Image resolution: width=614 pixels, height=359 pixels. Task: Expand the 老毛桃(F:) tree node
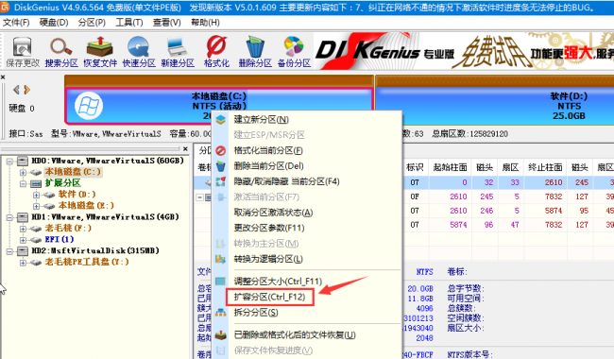click(x=23, y=229)
